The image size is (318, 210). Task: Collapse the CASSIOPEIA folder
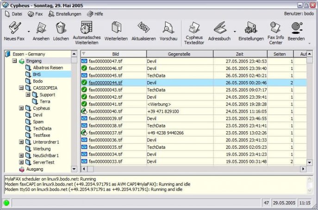(x=21, y=88)
